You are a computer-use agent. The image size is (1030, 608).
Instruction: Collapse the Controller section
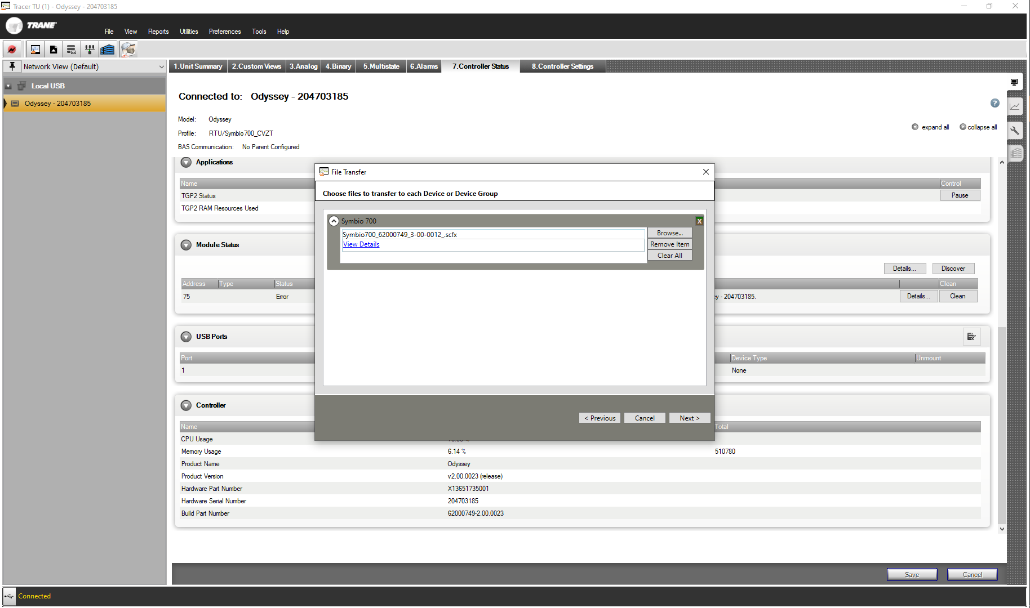pyautogui.click(x=186, y=405)
